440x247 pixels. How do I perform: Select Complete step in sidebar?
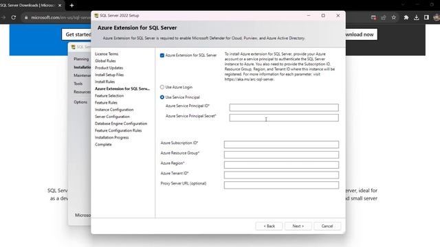point(103,145)
